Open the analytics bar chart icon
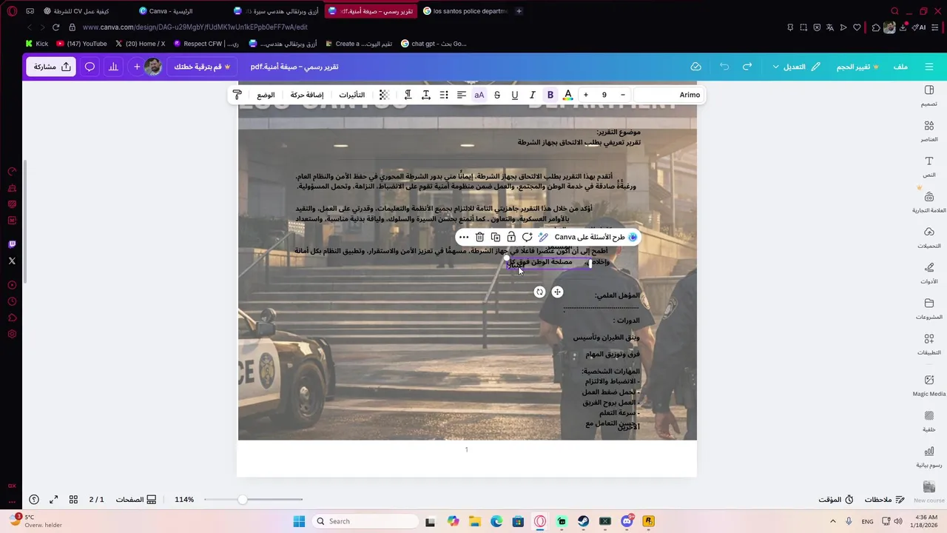 [113, 67]
